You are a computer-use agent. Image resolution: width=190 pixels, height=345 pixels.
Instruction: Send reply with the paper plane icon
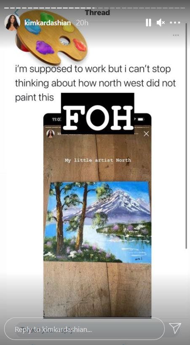point(175,329)
